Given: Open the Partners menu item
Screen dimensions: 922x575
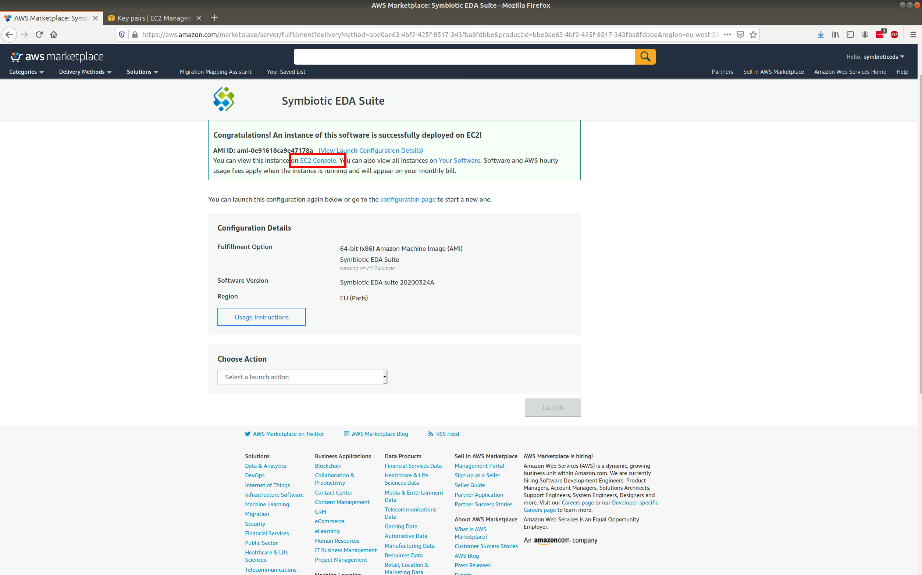Looking at the screenshot, I should point(722,72).
